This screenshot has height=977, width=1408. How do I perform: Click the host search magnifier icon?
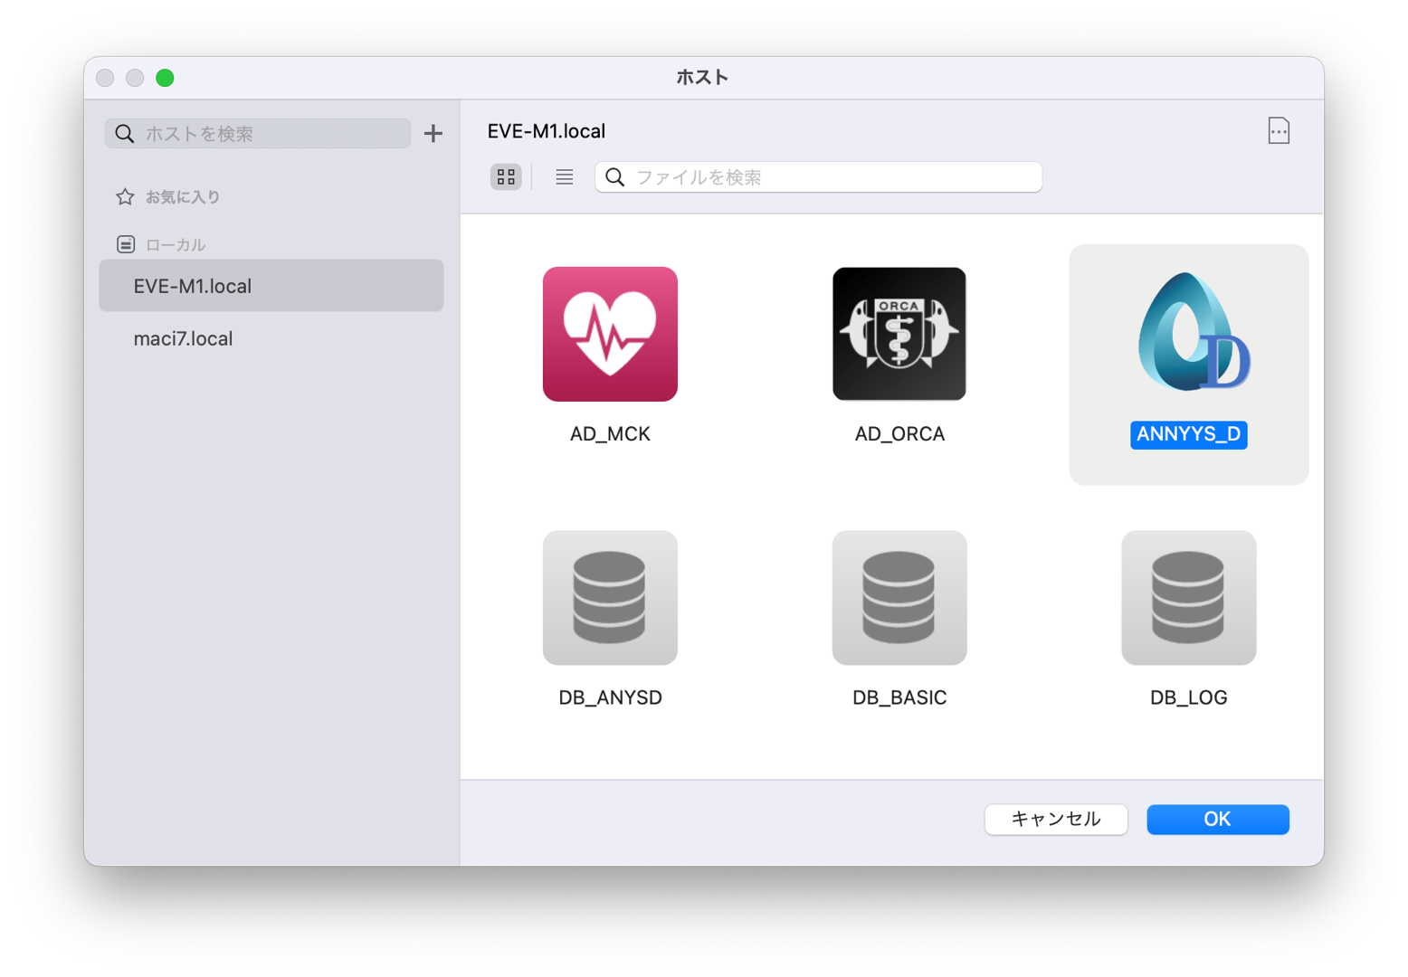point(125,134)
